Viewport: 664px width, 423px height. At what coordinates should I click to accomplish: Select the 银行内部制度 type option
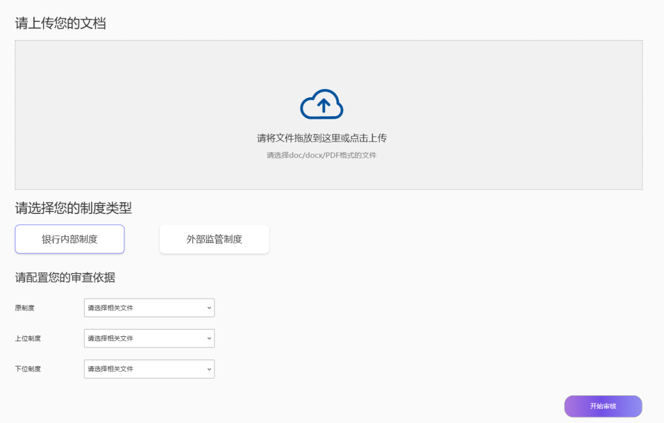(69, 239)
